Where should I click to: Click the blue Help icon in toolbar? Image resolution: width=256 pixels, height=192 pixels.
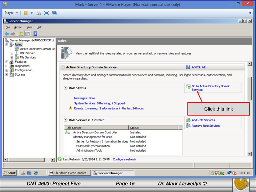[35, 34]
